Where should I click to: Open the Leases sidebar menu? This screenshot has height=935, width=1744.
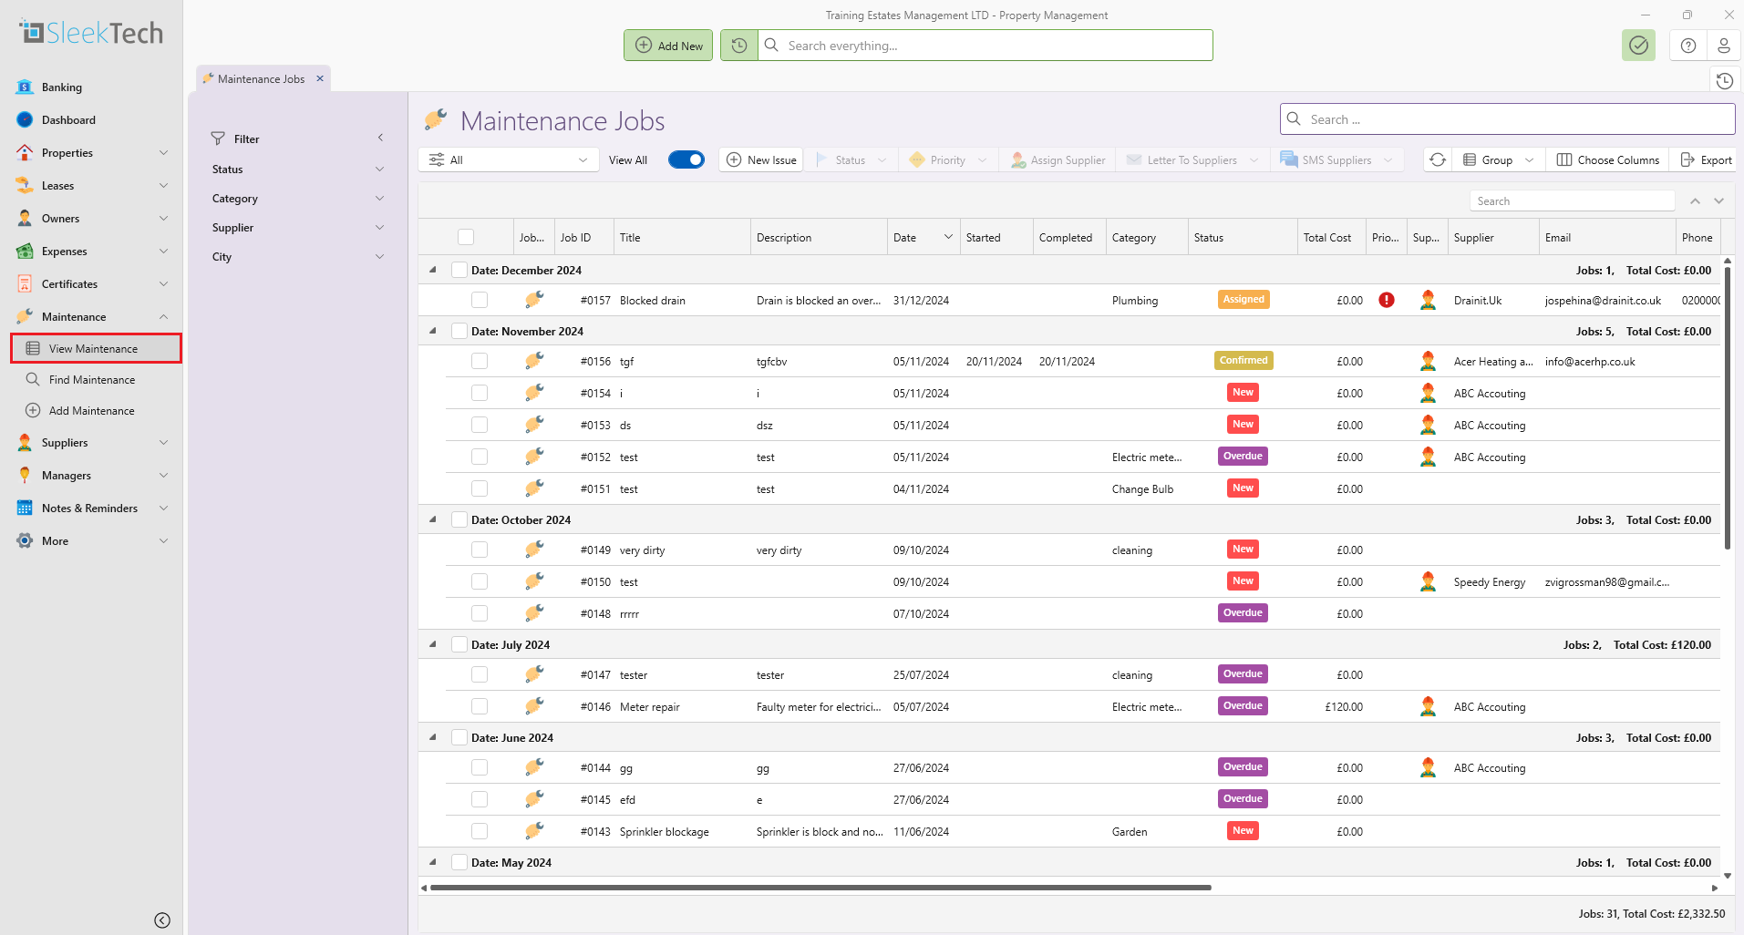(x=92, y=186)
